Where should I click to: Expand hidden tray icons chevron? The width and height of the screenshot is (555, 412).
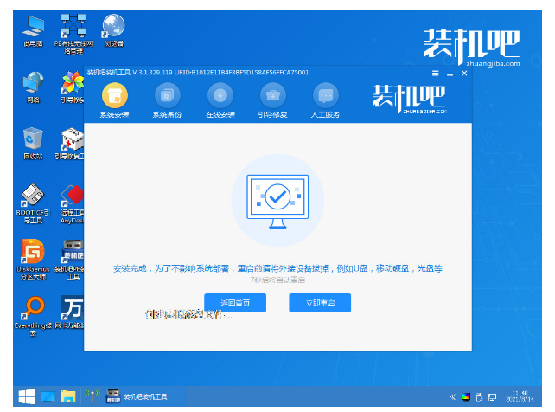(x=453, y=396)
